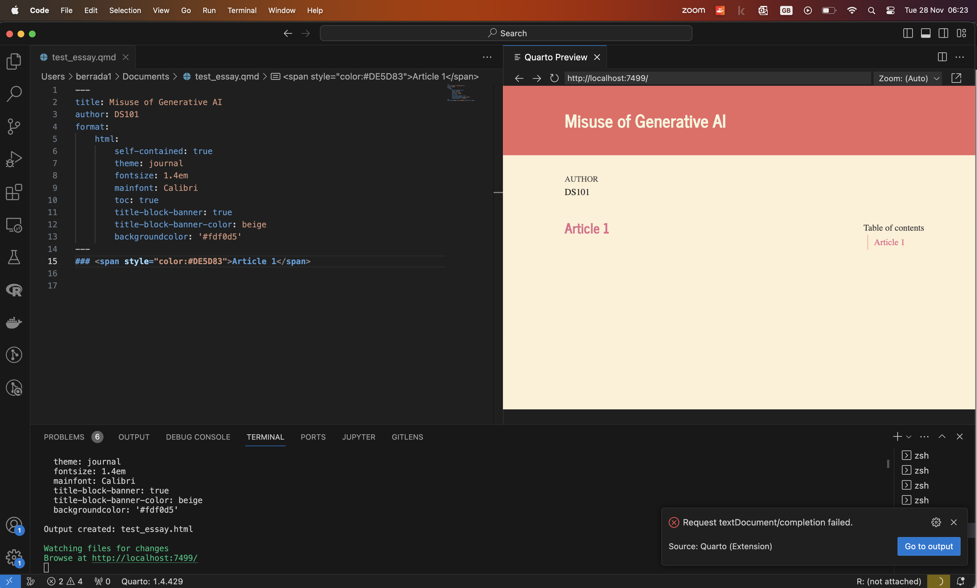Image resolution: width=977 pixels, height=588 pixels.
Task: Reload the Quarto Preview page
Action: (x=554, y=78)
